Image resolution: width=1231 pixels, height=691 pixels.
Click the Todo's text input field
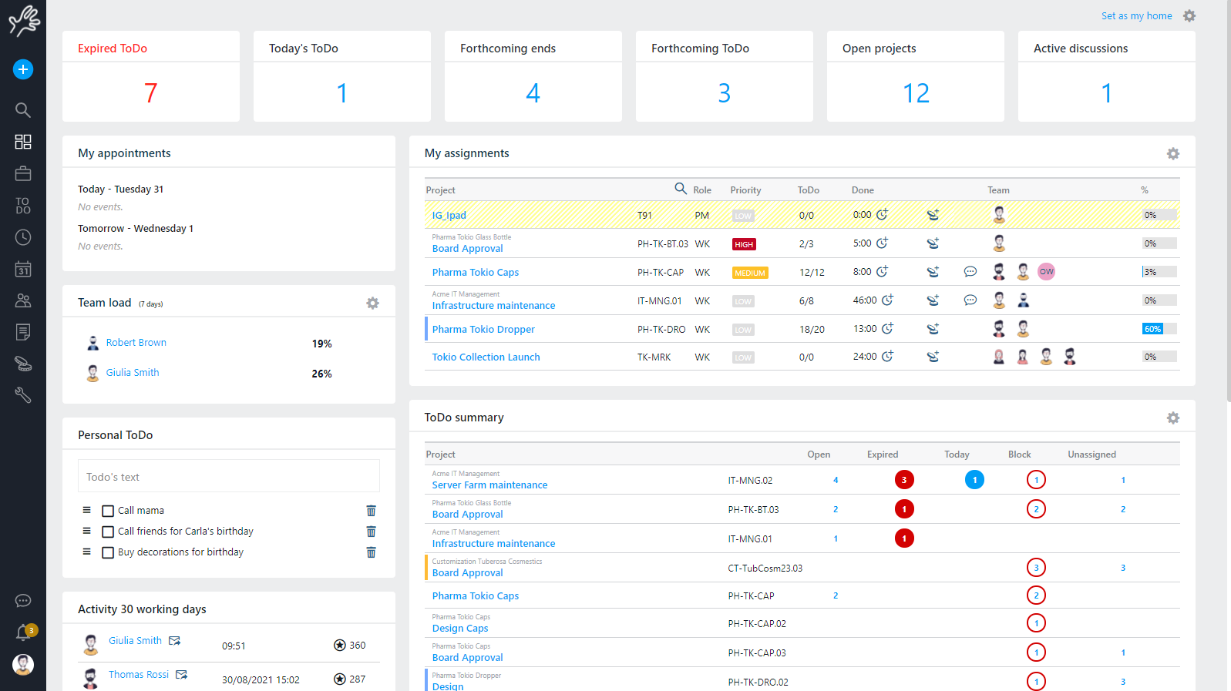tap(228, 477)
